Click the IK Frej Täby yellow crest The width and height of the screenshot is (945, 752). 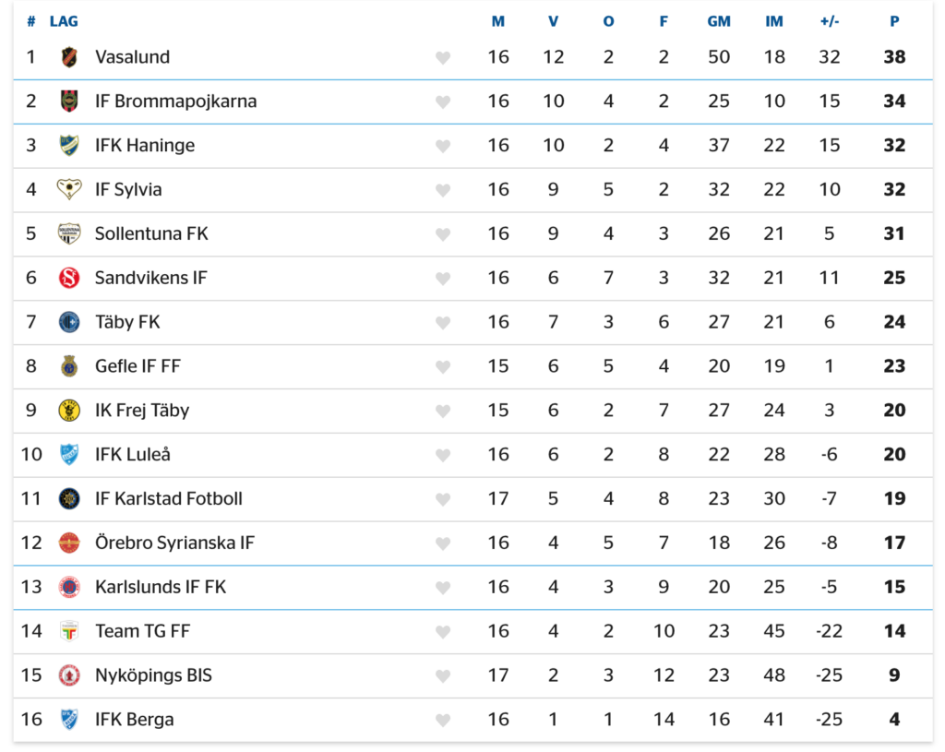point(69,411)
